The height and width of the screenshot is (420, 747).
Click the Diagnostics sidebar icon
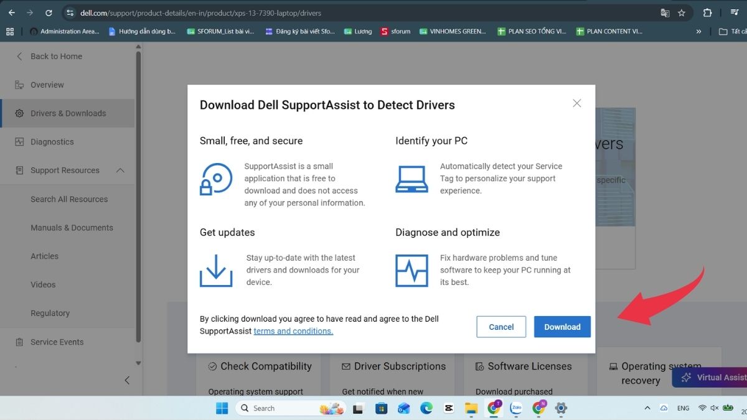pos(19,142)
